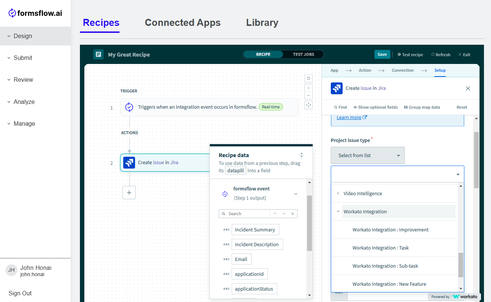Collapse the formsflow event step output

(x=296, y=194)
